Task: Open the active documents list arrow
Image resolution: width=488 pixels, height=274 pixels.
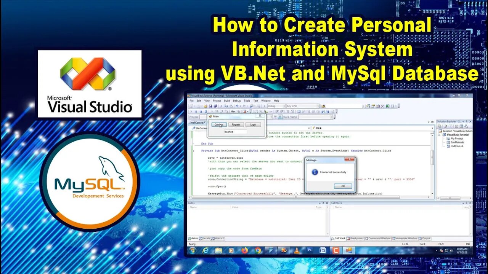Action: [429, 122]
